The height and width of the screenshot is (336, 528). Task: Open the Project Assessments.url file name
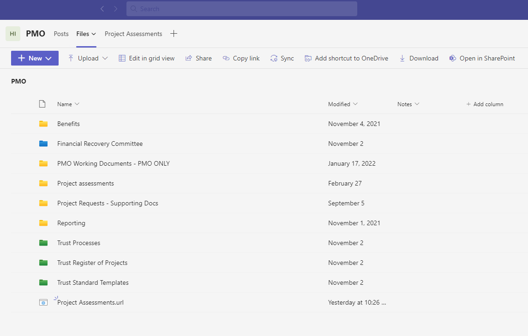click(90, 302)
